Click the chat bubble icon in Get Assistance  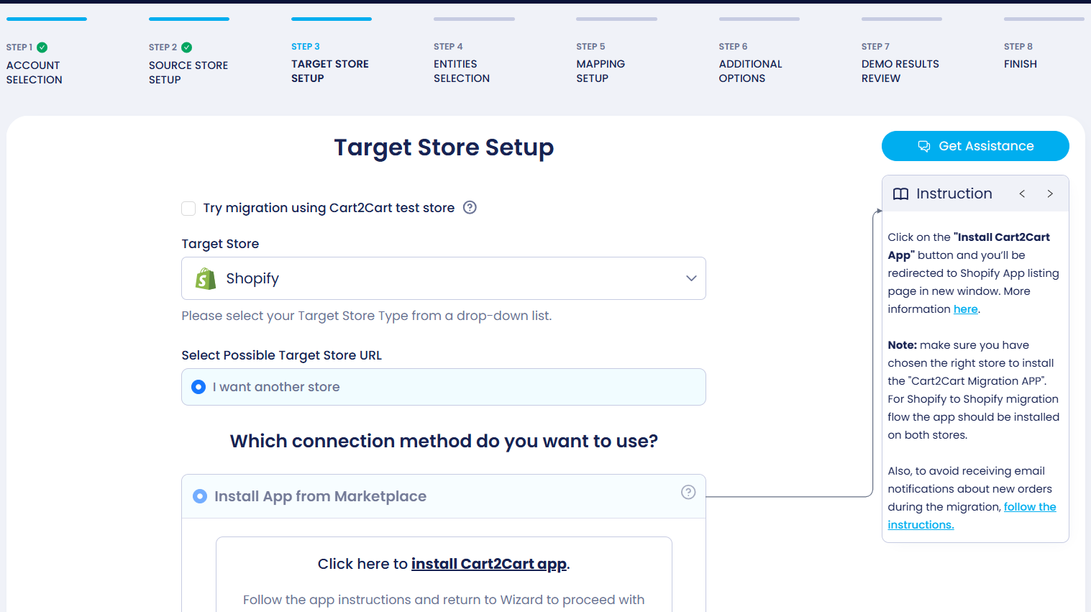point(924,146)
